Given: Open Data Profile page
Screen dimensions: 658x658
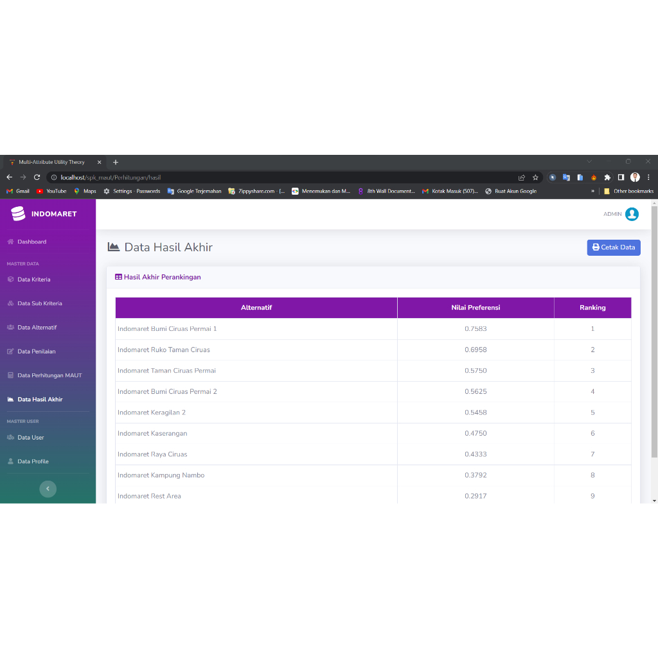Looking at the screenshot, I should coord(28,461).
